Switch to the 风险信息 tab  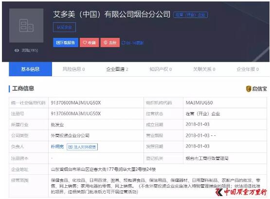(73, 69)
